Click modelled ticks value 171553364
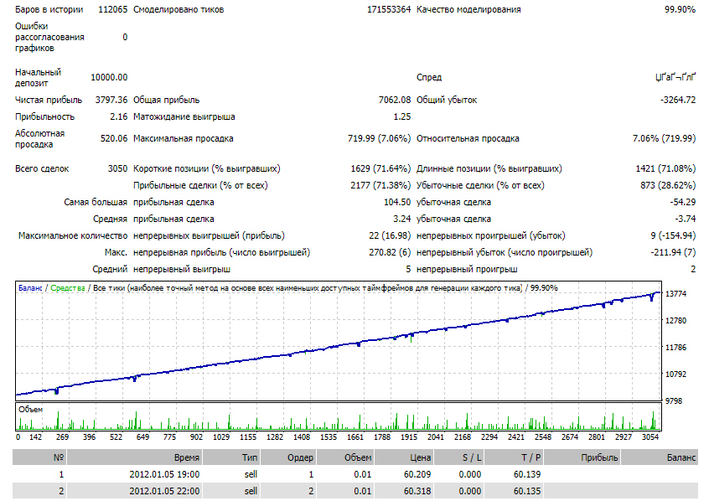Screen dimensions: 709x501 (389, 9)
